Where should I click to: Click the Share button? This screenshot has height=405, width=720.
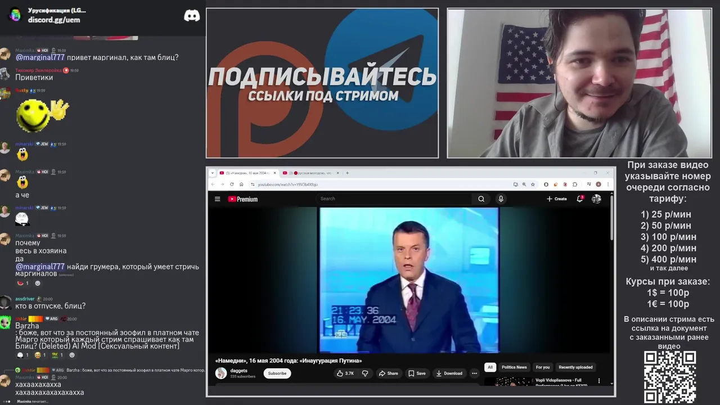pyautogui.click(x=388, y=373)
